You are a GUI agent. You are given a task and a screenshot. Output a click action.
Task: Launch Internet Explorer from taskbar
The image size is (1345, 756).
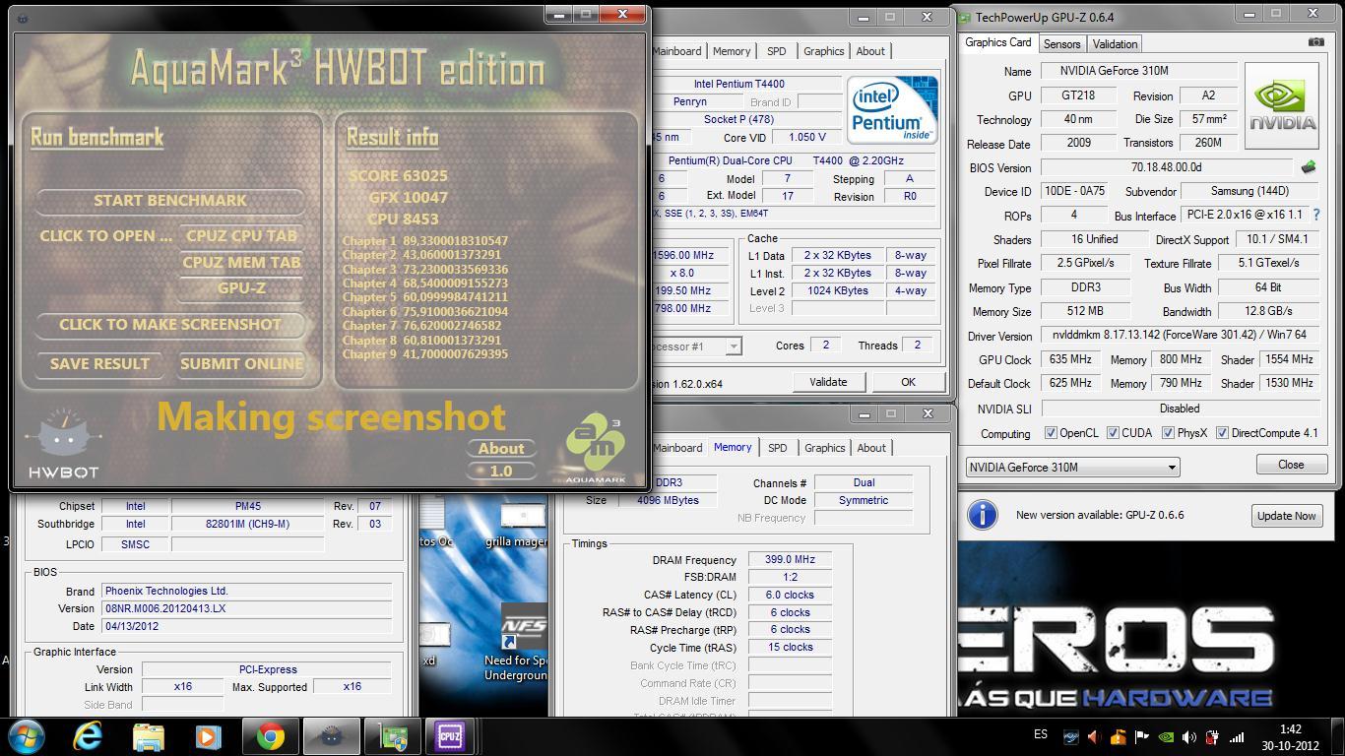pos(88,736)
